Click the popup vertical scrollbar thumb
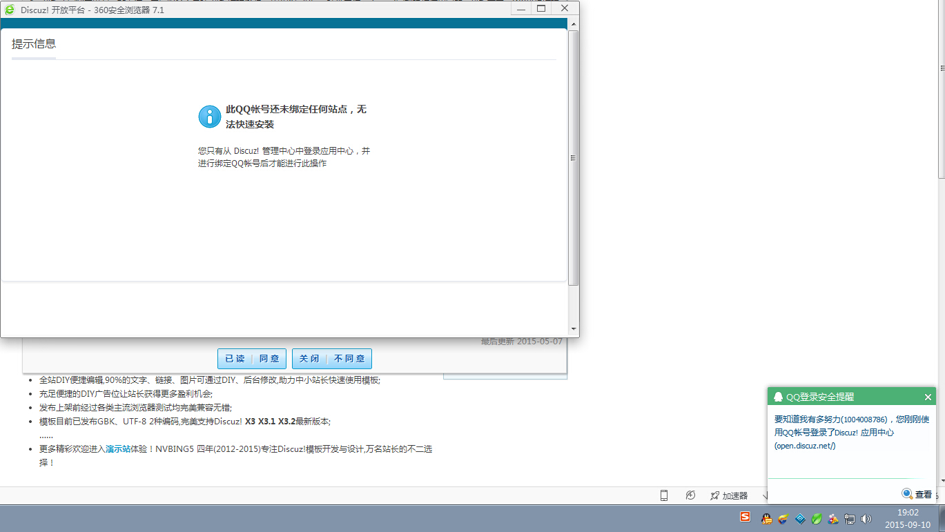 573,158
